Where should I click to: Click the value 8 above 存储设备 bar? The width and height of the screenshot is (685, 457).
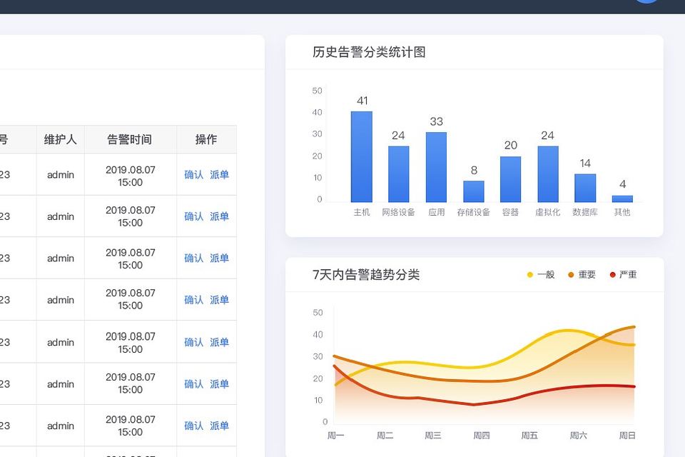(x=474, y=171)
